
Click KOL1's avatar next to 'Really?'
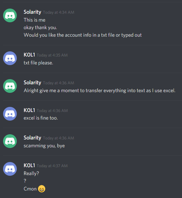click(x=10, y=169)
